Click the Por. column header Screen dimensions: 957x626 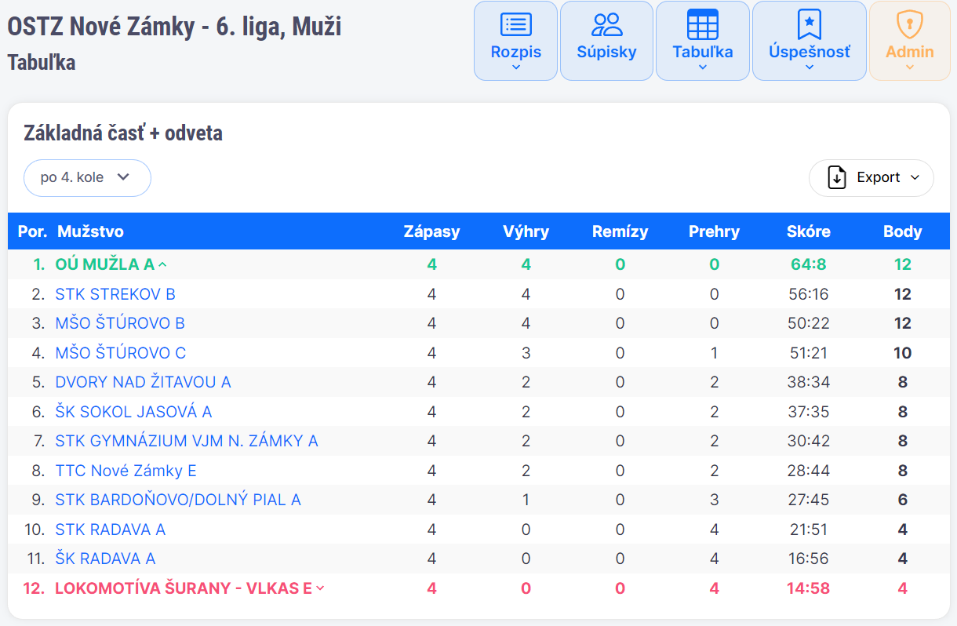[33, 231]
